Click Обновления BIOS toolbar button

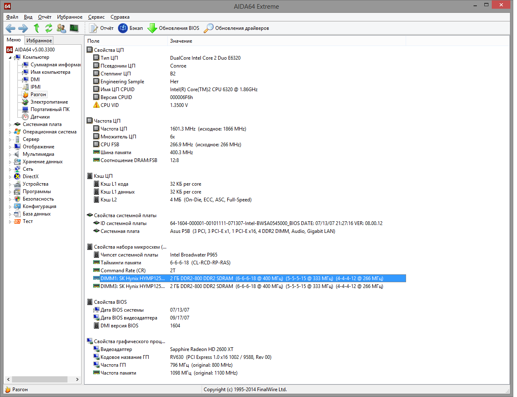[173, 28]
